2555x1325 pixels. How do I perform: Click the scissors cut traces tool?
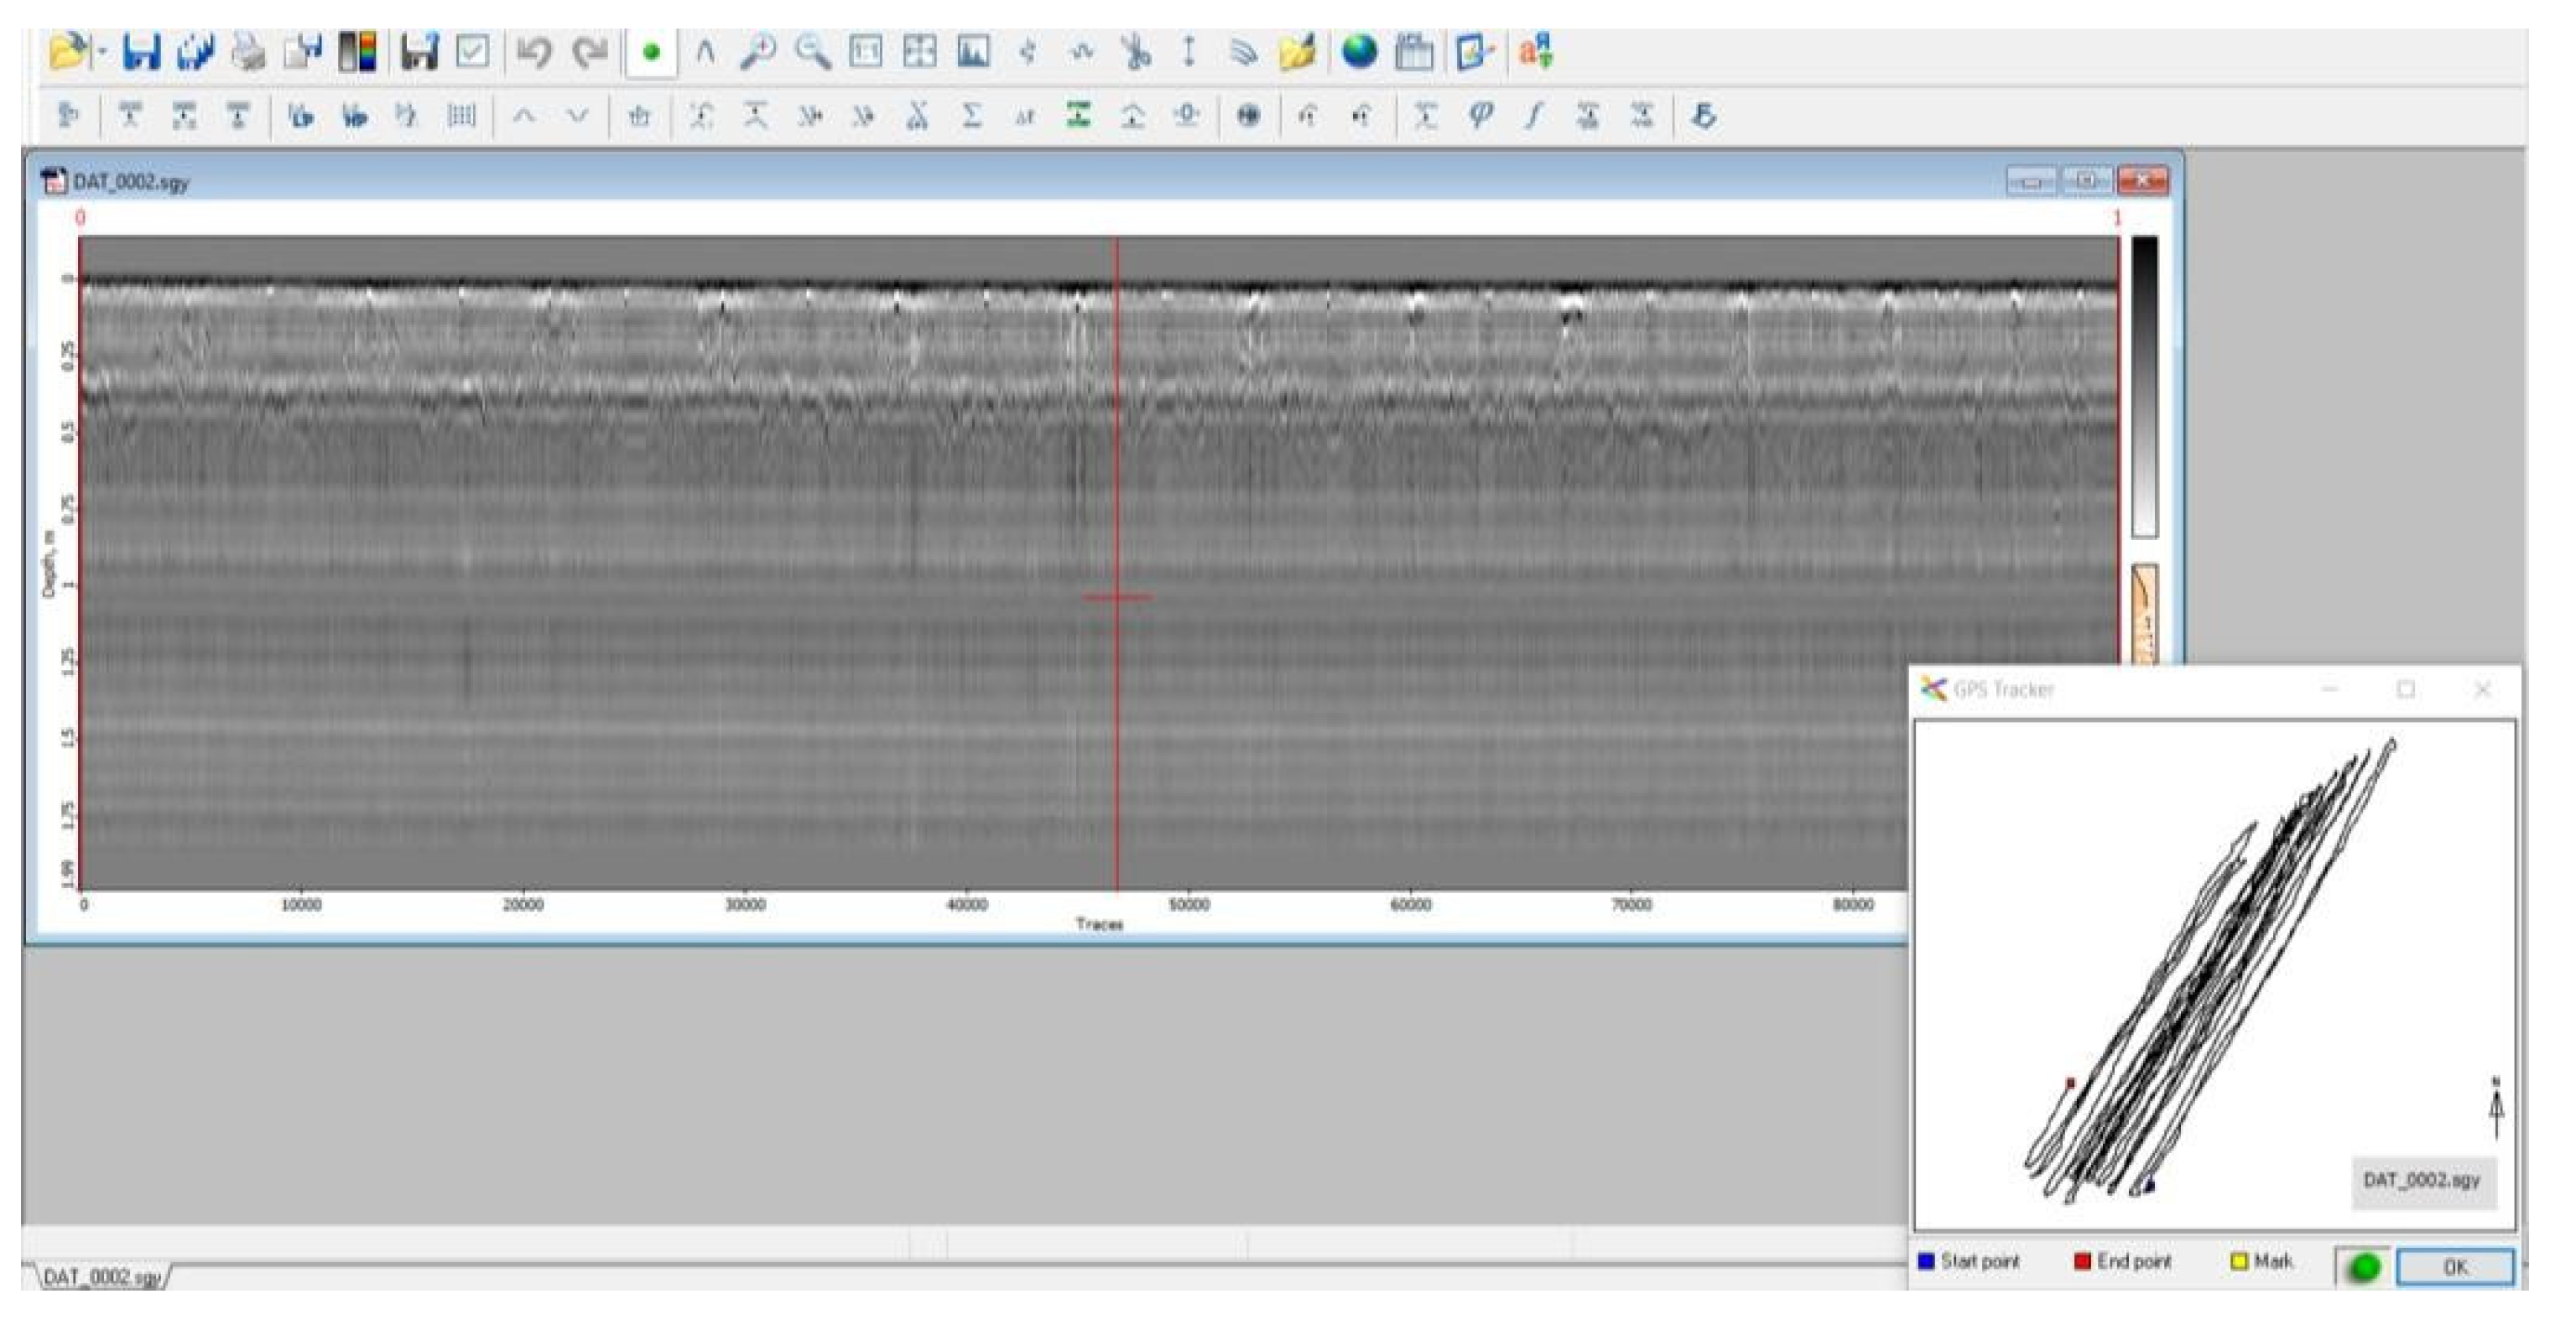[1136, 51]
